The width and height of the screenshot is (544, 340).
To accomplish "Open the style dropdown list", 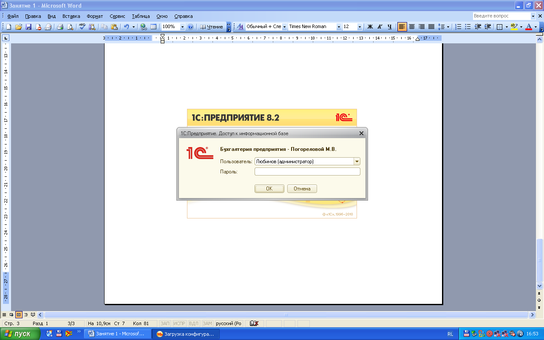I will [284, 27].
